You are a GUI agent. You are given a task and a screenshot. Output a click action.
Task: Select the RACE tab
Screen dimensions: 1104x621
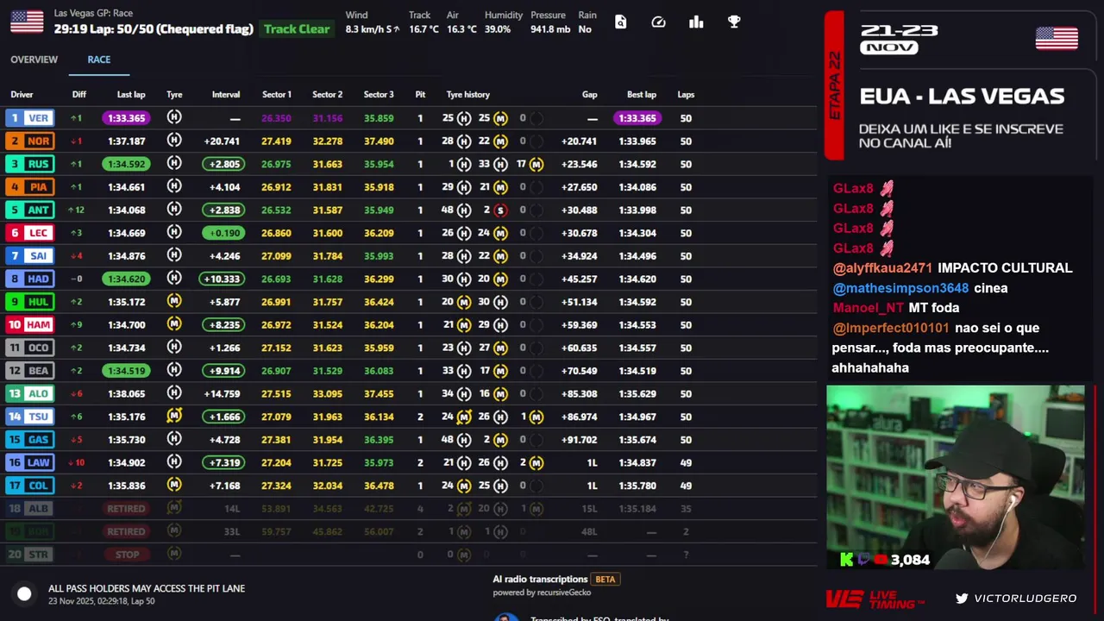pyautogui.click(x=98, y=60)
